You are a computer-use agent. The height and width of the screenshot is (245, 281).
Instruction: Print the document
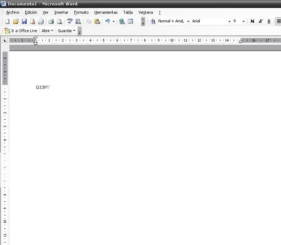(x=51, y=21)
